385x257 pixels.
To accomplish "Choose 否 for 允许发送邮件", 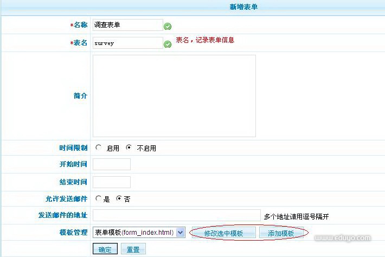I will click(119, 198).
